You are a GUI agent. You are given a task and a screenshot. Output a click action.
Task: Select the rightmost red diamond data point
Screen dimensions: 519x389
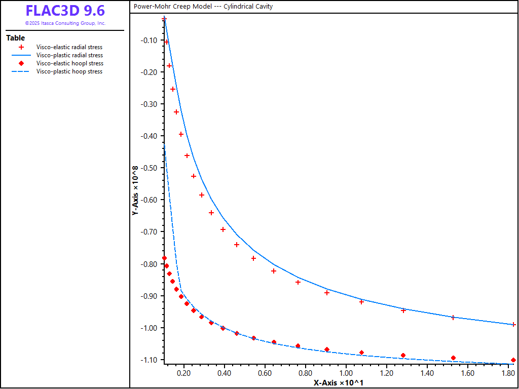pyautogui.click(x=513, y=360)
